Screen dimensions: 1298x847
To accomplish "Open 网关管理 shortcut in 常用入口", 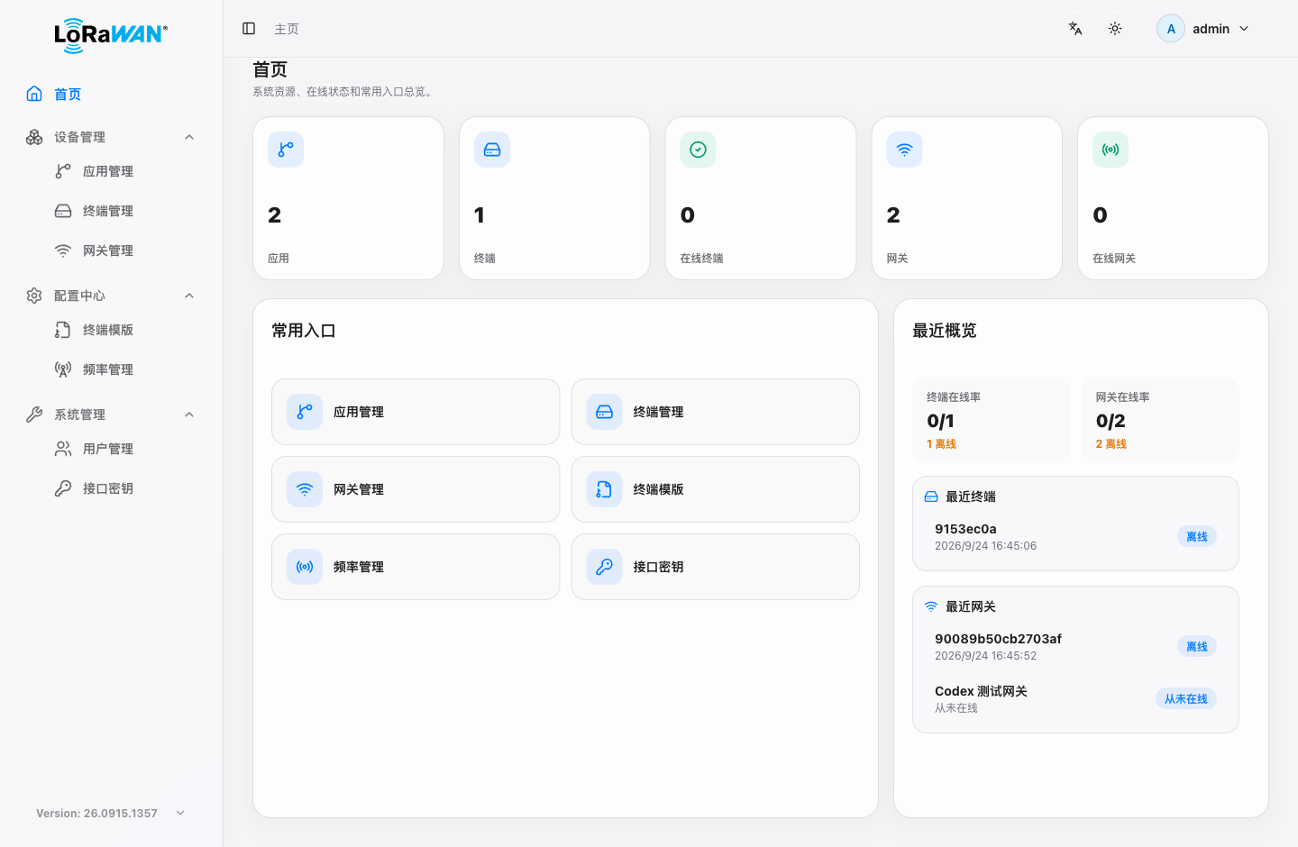I will [416, 489].
